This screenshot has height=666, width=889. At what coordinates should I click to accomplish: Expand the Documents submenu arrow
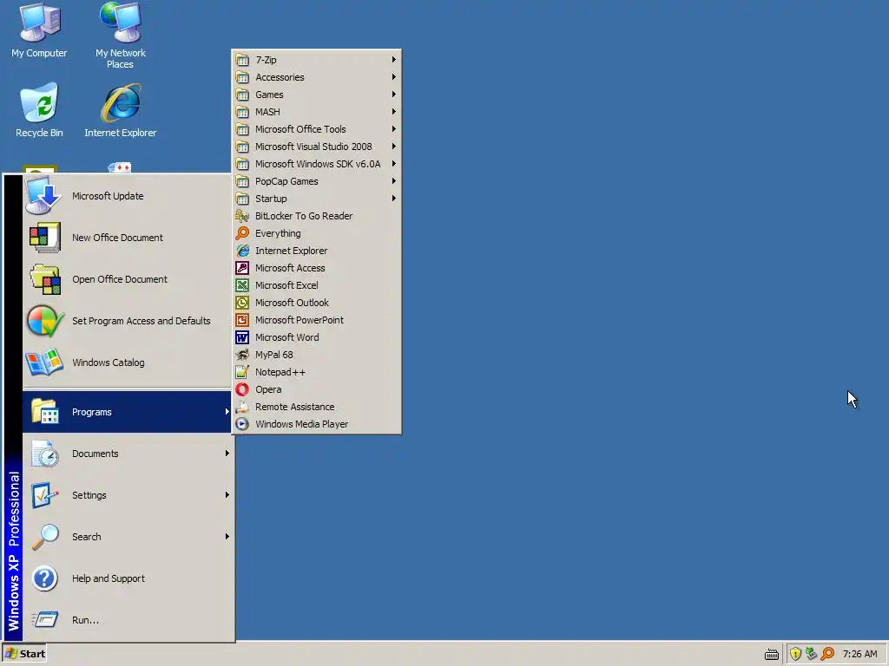click(x=227, y=454)
